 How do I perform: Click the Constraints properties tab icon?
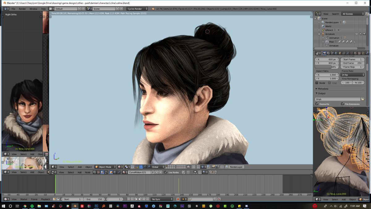tap(343, 53)
